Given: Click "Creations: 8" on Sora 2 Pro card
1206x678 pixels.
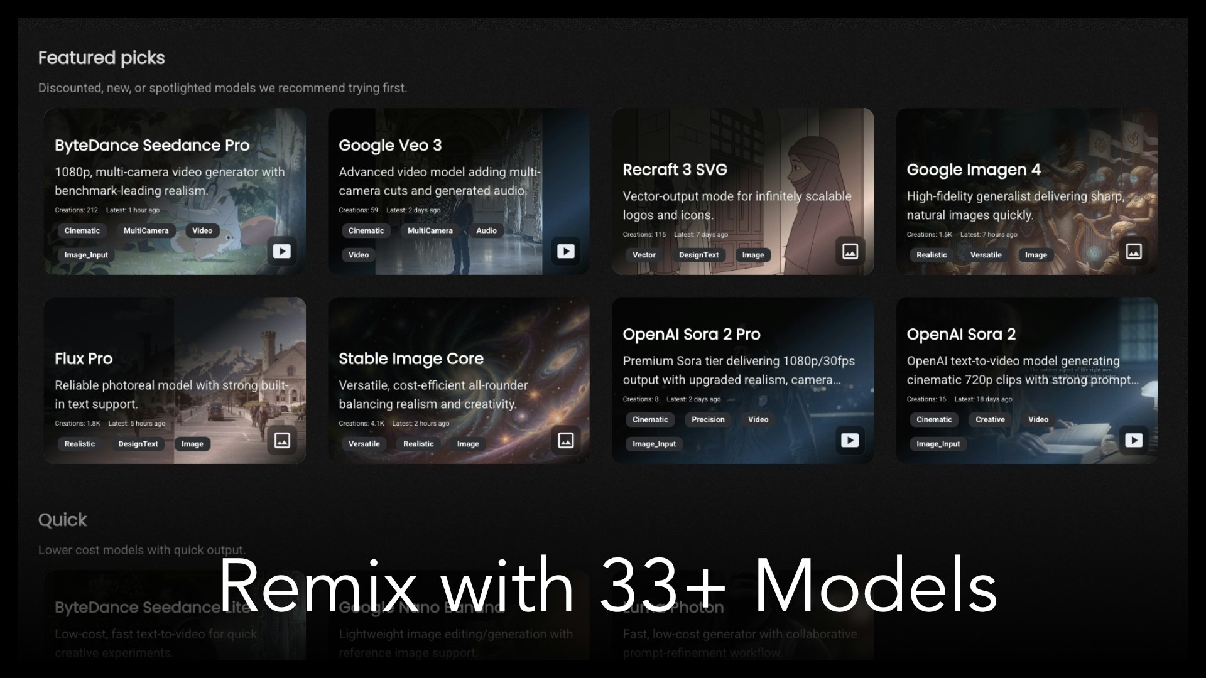Looking at the screenshot, I should coord(641,399).
